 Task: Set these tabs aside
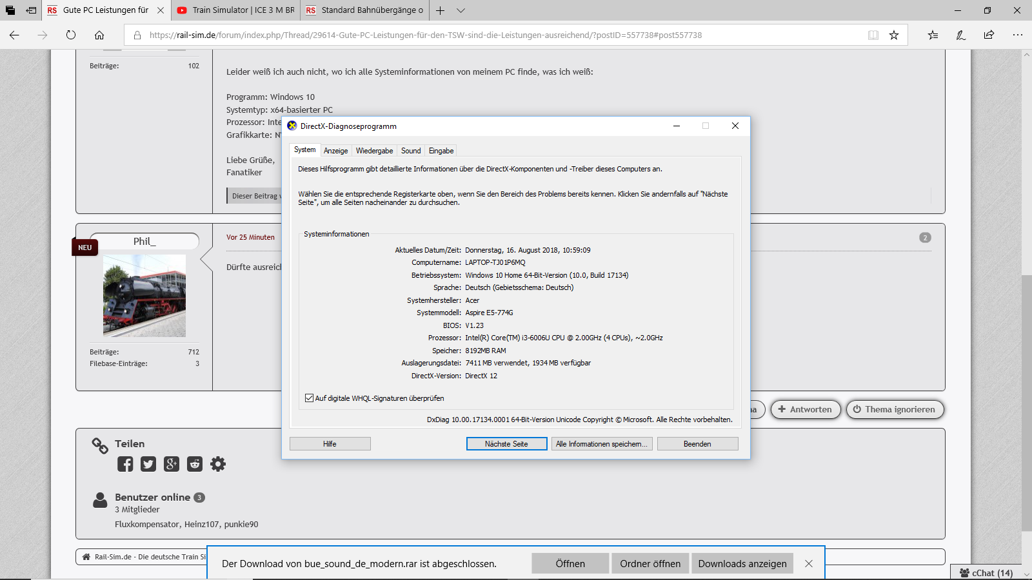(31, 10)
